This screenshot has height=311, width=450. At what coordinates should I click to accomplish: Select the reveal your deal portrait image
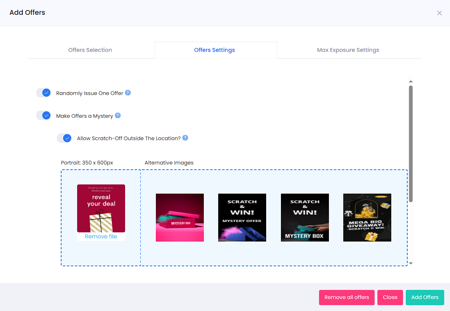point(101,208)
